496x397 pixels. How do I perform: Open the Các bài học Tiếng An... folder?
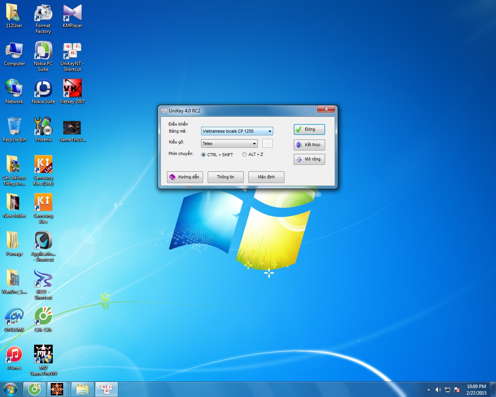click(x=14, y=171)
